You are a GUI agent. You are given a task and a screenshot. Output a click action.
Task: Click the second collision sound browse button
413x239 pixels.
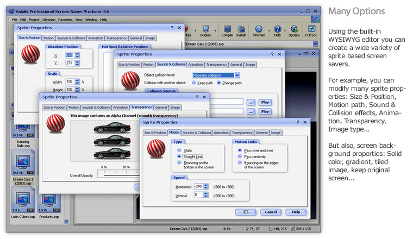click(x=251, y=112)
